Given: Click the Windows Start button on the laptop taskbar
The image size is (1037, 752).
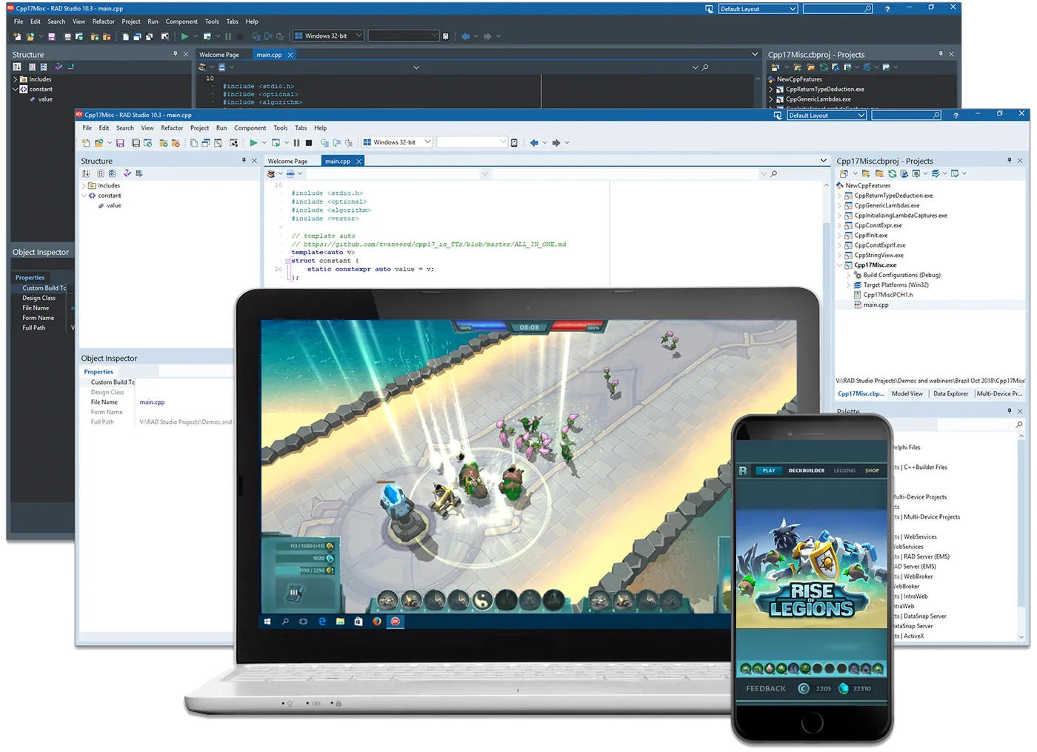Looking at the screenshot, I should (x=267, y=622).
